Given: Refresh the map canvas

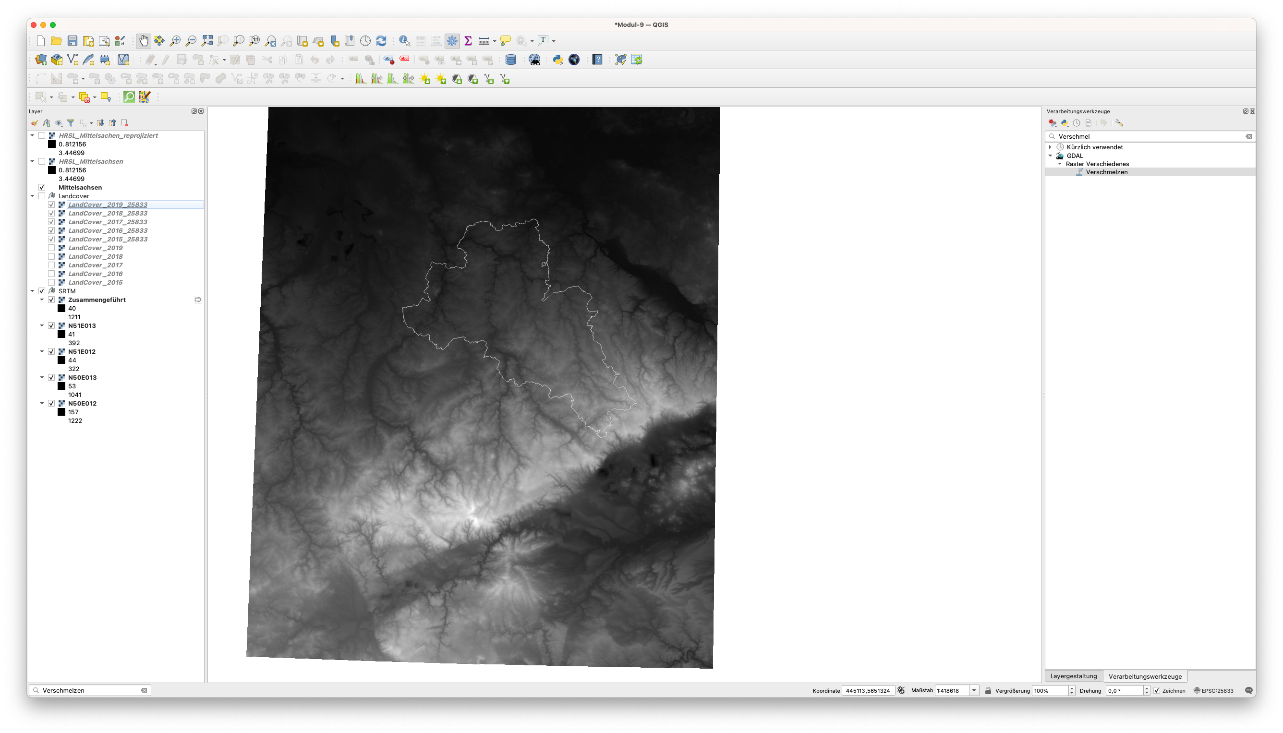Looking at the screenshot, I should click(382, 41).
